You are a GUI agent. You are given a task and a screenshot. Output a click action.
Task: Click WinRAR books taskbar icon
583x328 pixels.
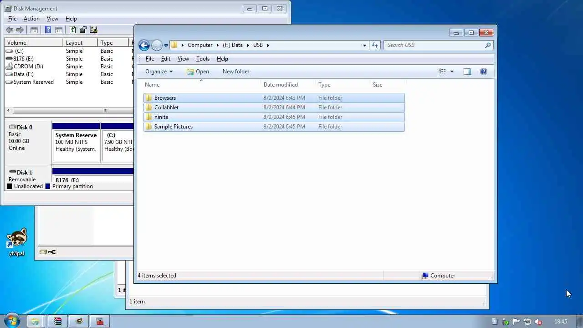(57, 321)
